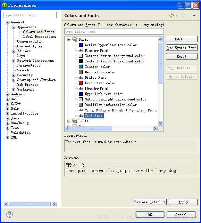Click the Eclipse icon in the title bar

pyautogui.click(x=4, y=5)
